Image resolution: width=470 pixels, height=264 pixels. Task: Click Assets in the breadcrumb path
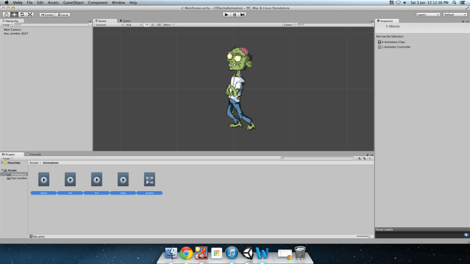(34, 163)
